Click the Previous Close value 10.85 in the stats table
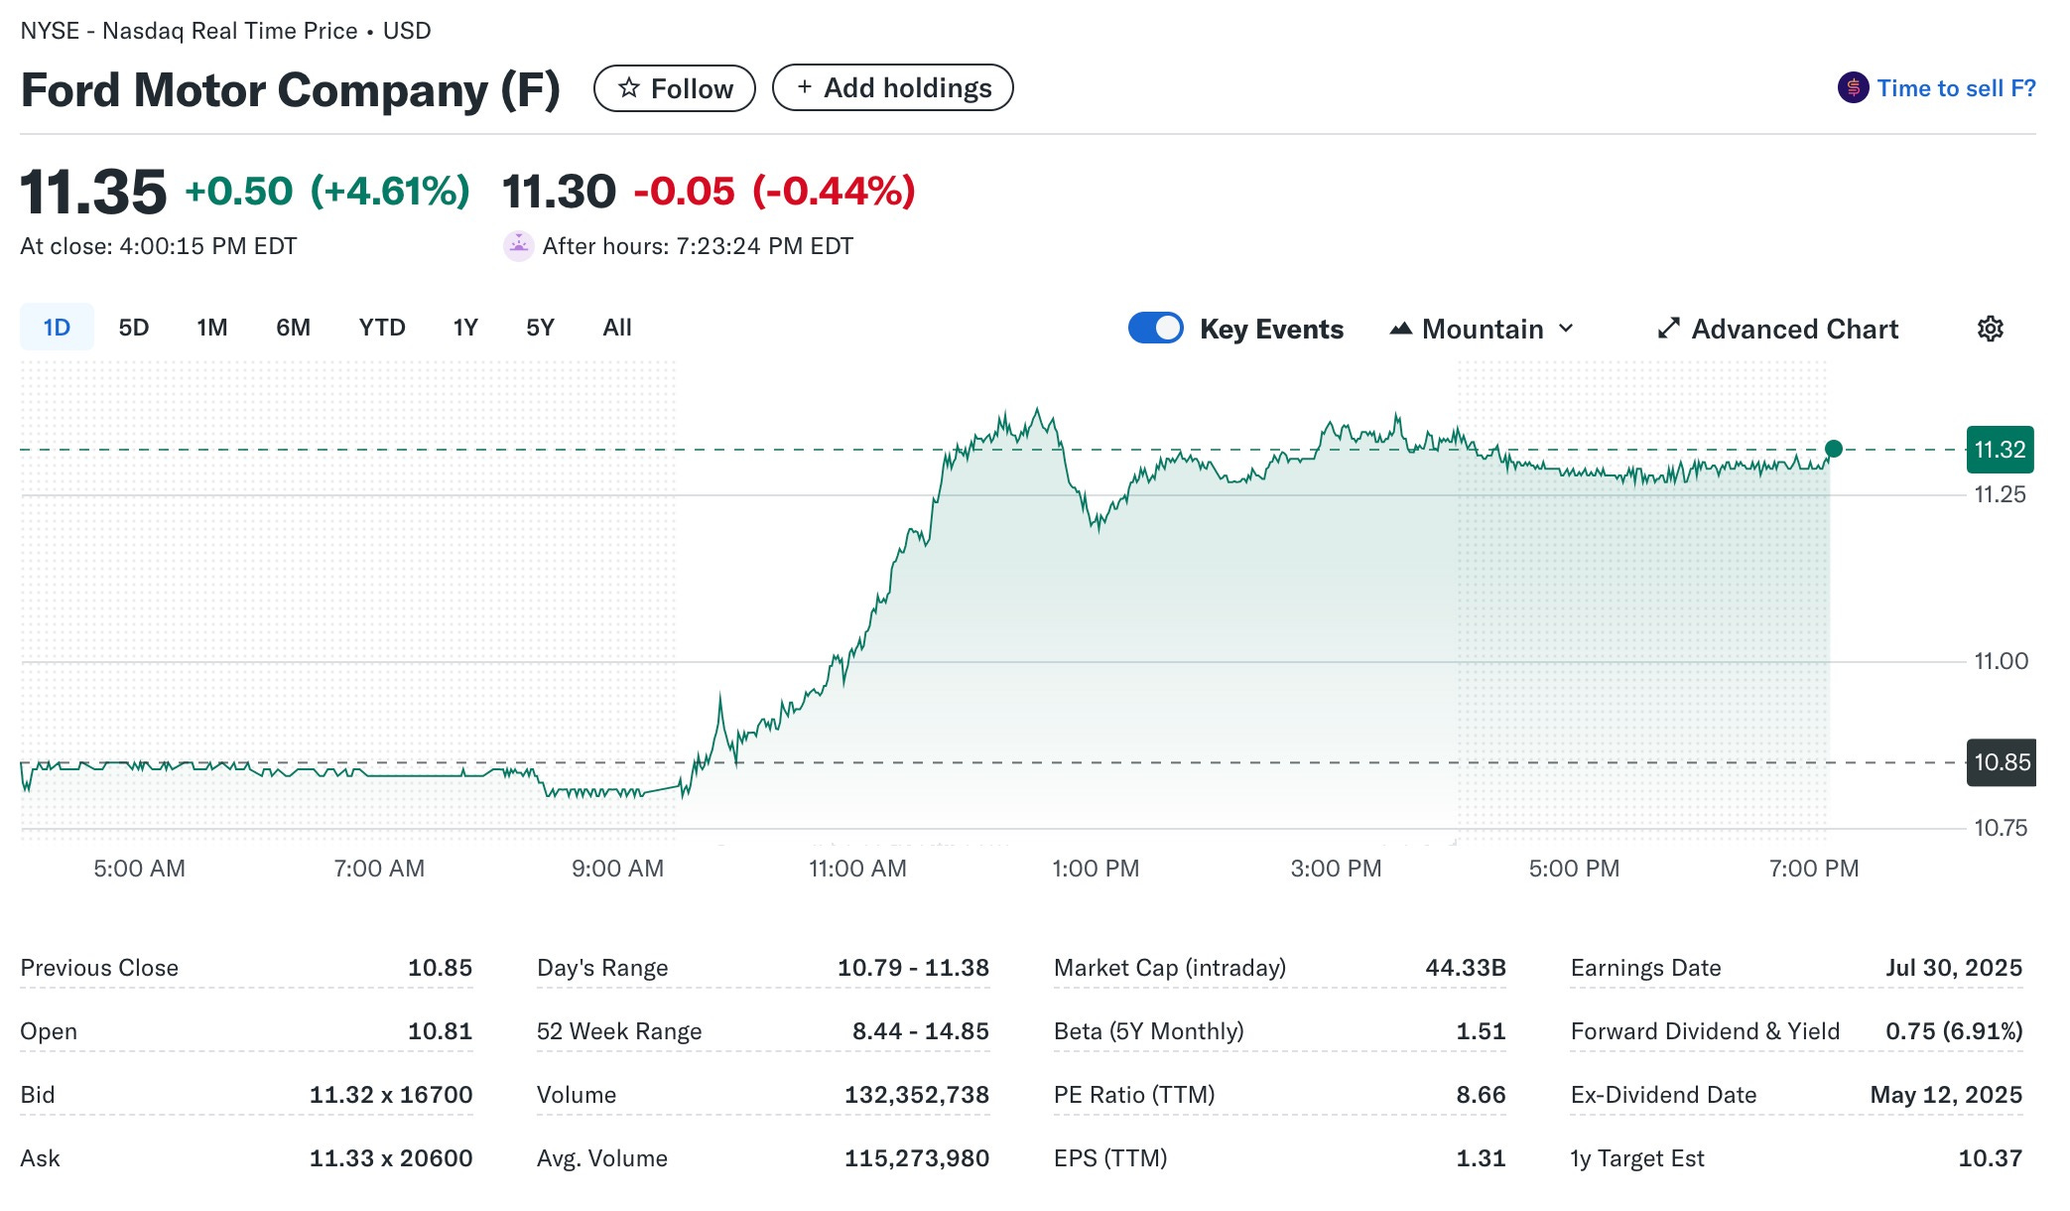The image size is (2070, 1211). click(x=440, y=968)
